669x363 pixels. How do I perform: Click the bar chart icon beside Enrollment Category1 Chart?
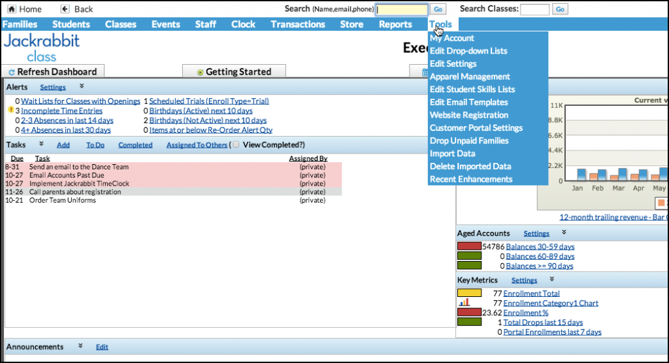[465, 303]
